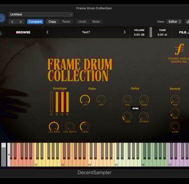This screenshot has height=184, width=189.
Task: Open the FILE... menu
Action: (x=184, y=32)
